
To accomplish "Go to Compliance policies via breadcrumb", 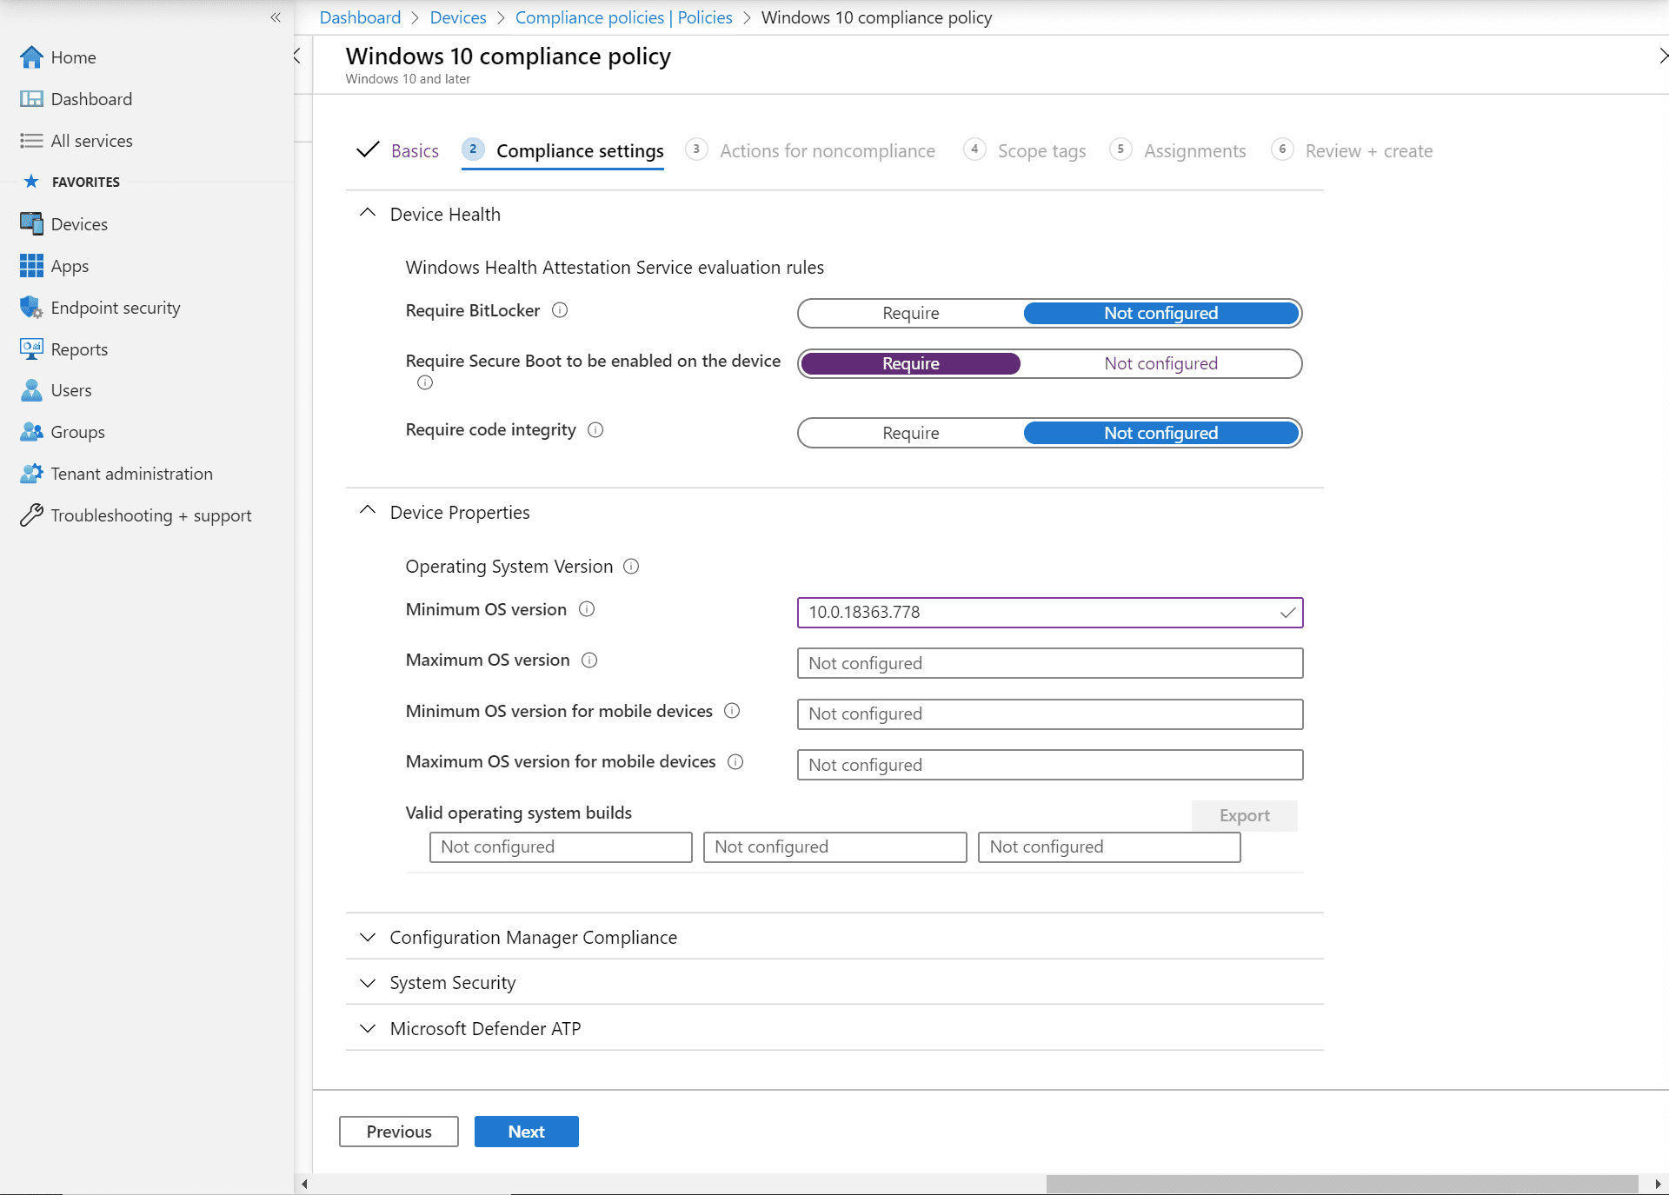I will tap(622, 17).
